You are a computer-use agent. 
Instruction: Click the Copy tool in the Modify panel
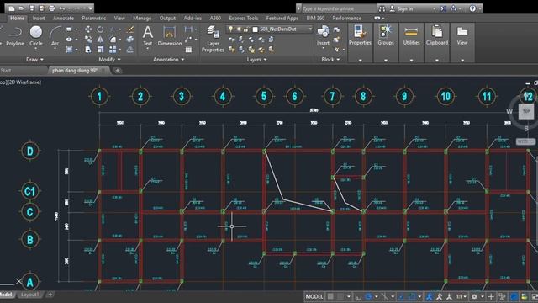coord(88,40)
